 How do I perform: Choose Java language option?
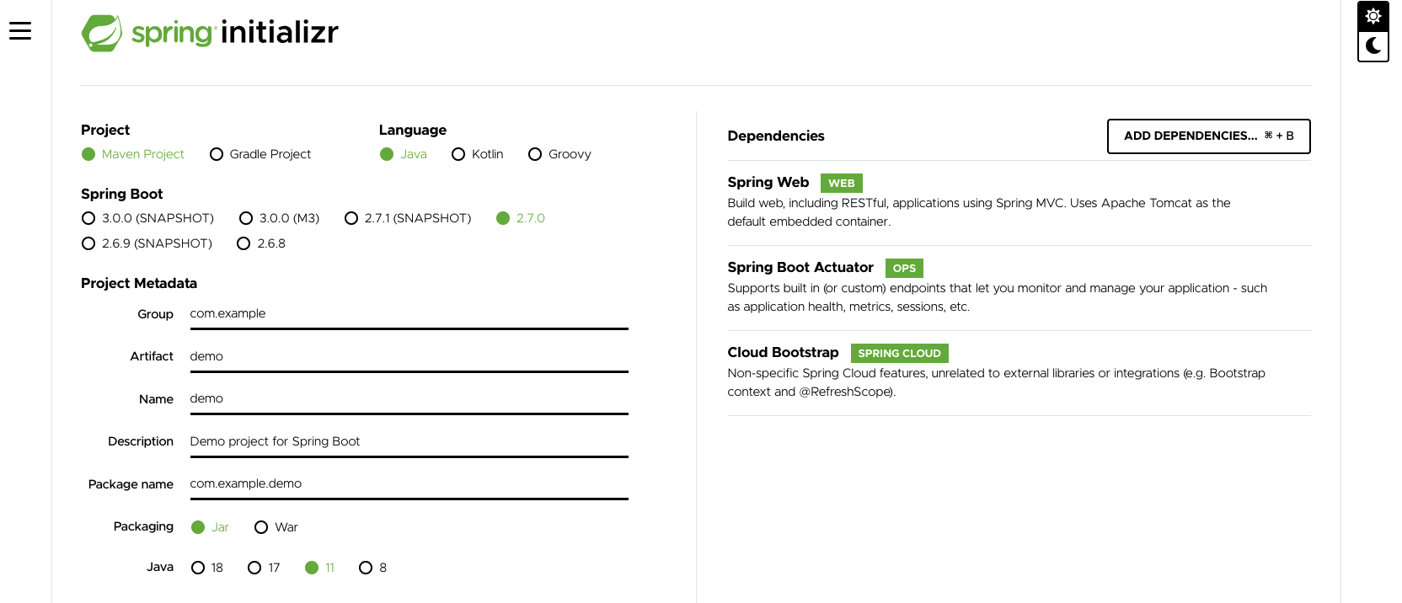coord(404,154)
